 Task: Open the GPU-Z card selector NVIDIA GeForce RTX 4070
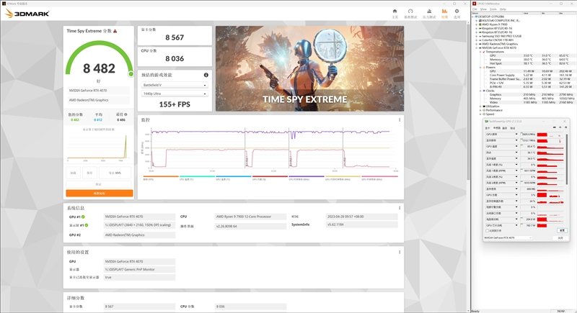tap(508, 237)
